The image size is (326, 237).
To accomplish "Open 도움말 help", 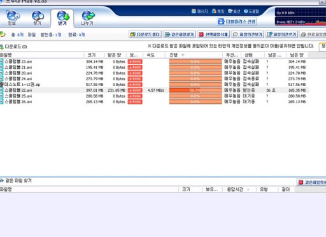I will pyautogui.click(x=252, y=11).
